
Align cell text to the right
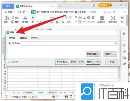(x=84, y=22)
